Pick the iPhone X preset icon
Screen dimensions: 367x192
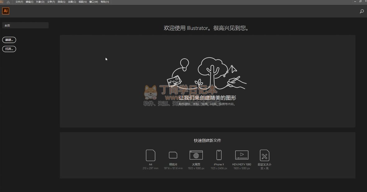pyautogui.click(x=219, y=155)
